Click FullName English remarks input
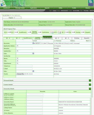Image resolution: width=94 pixels, height=115 pixels. [x=35, y=94]
